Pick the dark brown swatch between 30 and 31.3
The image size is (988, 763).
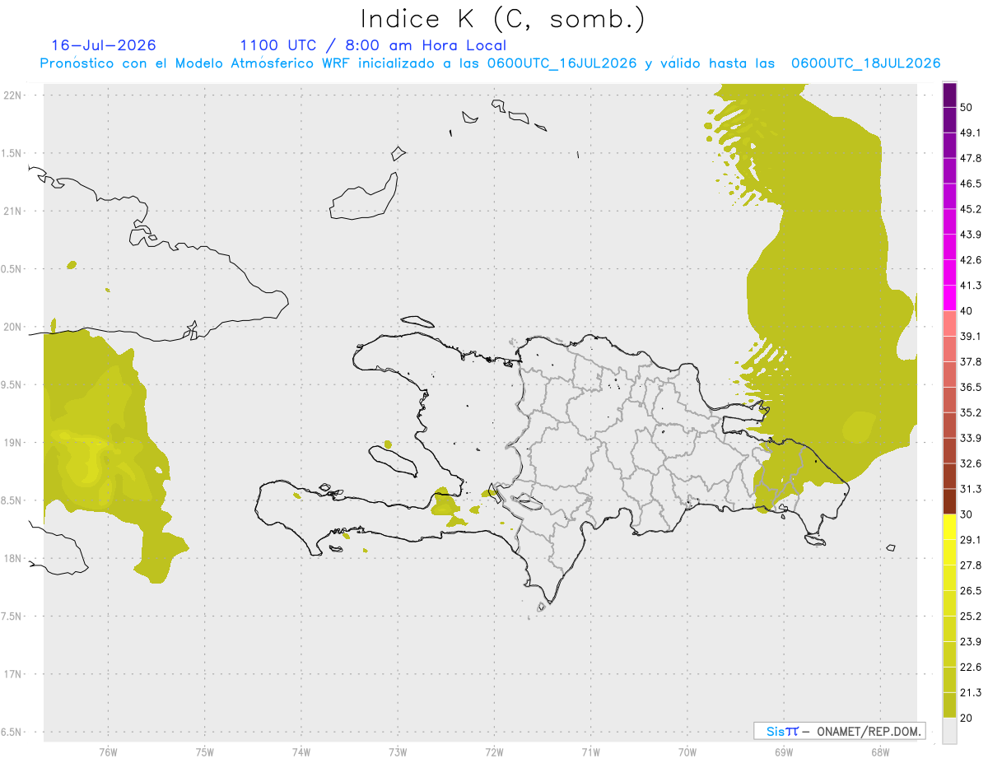tap(949, 501)
